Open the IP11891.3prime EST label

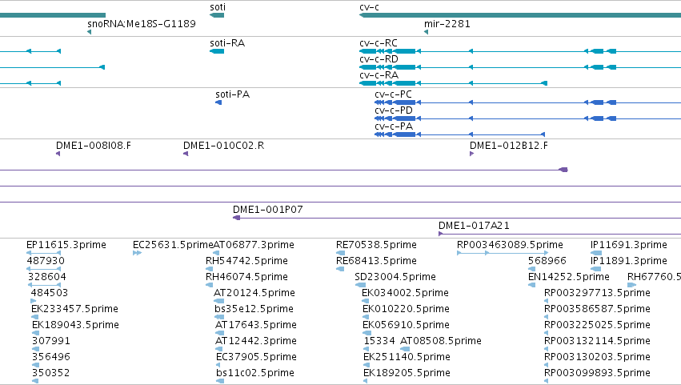click(629, 261)
